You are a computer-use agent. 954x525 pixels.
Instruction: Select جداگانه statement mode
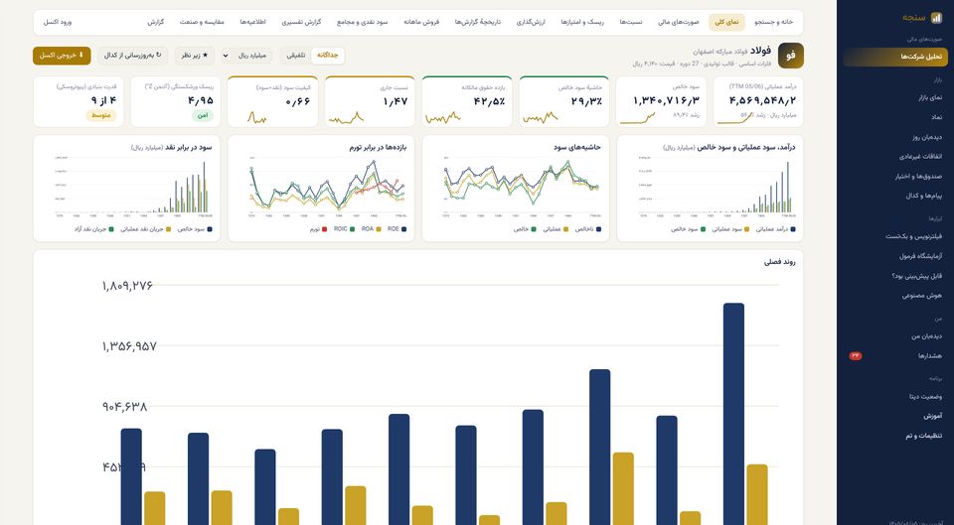pyautogui.click(x=327, y=56)
